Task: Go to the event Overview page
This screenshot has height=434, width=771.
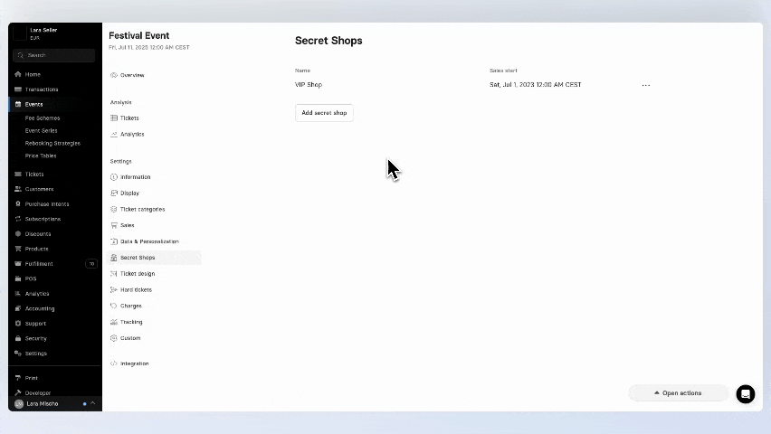Action: tap(132, 75)
